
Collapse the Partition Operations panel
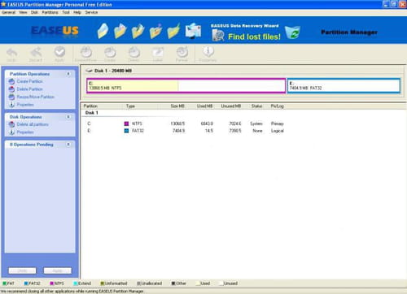coord(68,74)
